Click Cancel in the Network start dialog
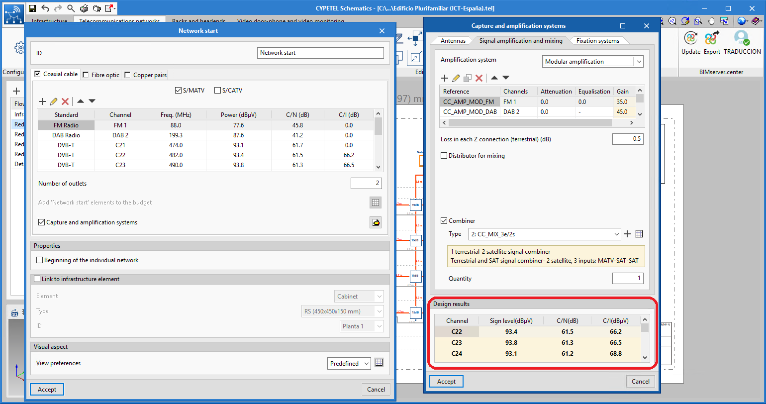766x404 pixels. pos(376,389)
